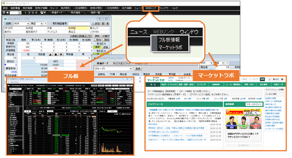292x158 pixels.
Task: Click the マネーサテライト button
Action: [254, 104]
